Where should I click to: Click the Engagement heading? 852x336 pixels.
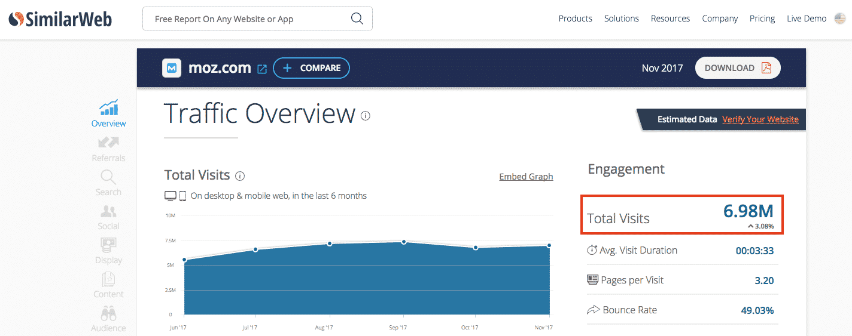tap(626, 169)
